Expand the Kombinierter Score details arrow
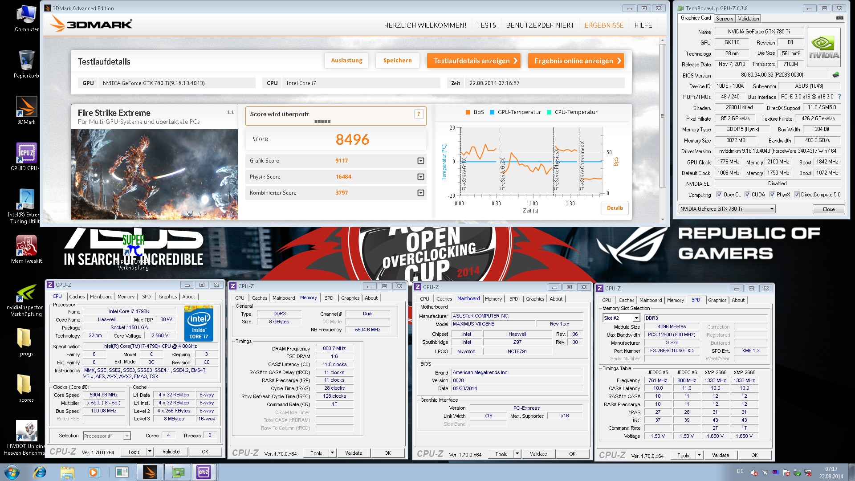 pos(420,193)
